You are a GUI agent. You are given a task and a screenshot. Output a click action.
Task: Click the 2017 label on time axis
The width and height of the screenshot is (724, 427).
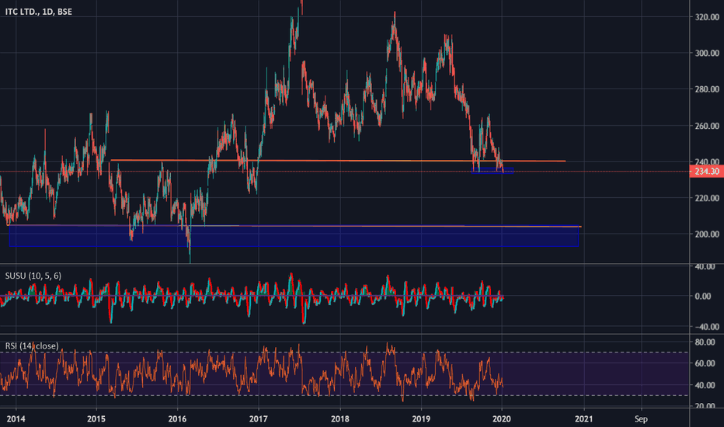click(259, 419)
